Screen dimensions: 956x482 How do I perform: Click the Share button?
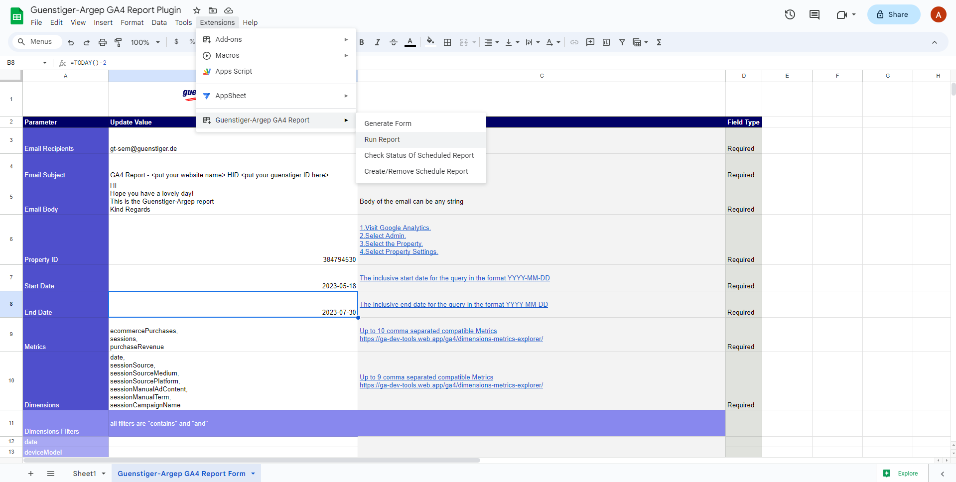(x=893, y=14)
